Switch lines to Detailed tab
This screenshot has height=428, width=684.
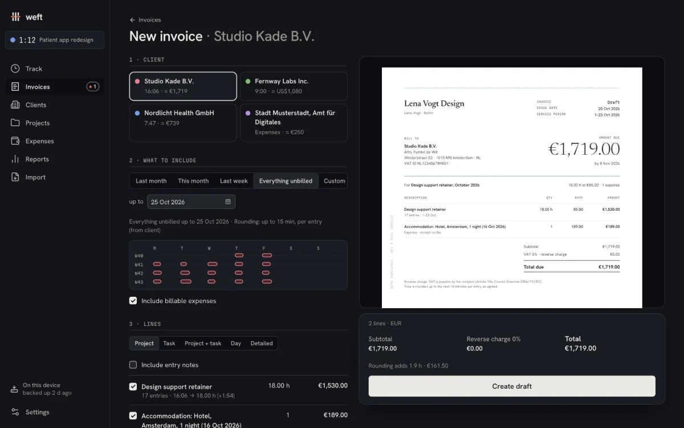click(262, 343)
